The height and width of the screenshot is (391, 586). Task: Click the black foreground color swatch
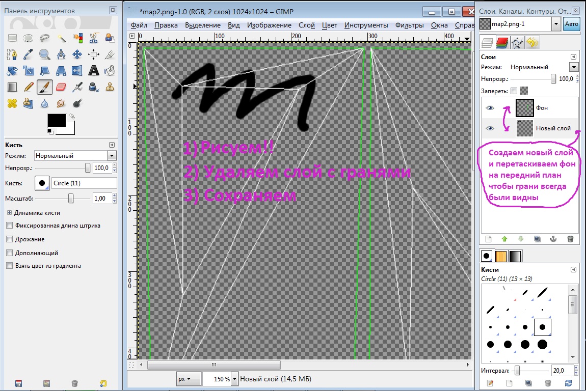coord(56,121)
